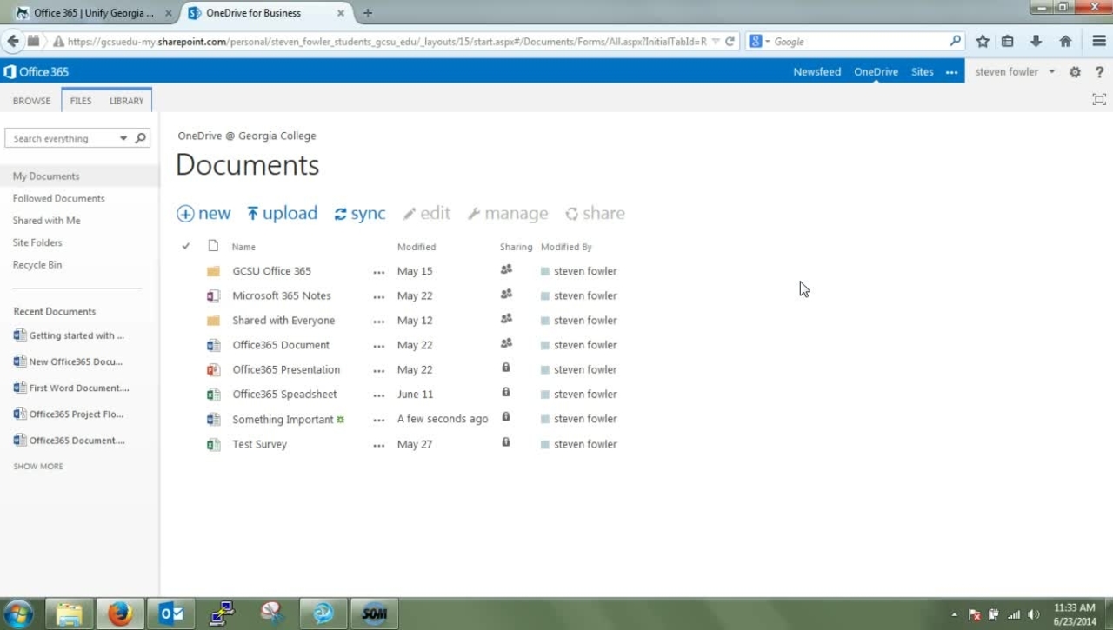Click the Shared with Everyone folder icon
This screenshot has height=630, width=1113.
[x=213, y=321]
